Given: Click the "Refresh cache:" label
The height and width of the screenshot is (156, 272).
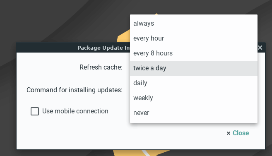Looking at the screenshot, I should pos(101,67).
